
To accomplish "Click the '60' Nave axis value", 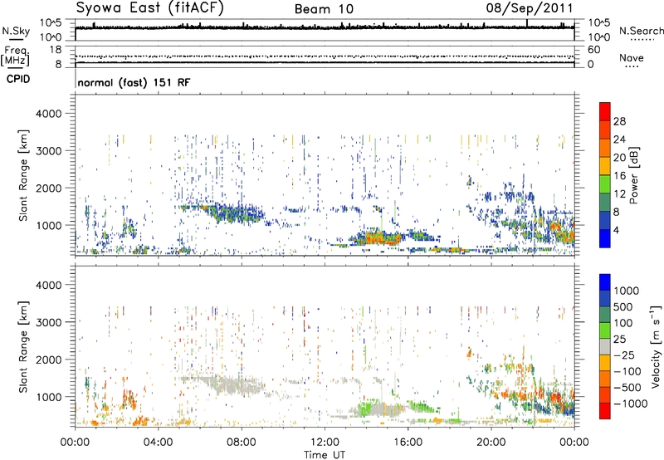I will 593,50.
